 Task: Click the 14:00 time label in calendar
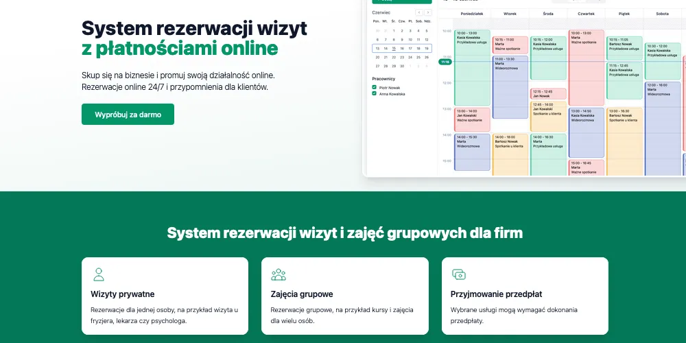tap(447, 135)
